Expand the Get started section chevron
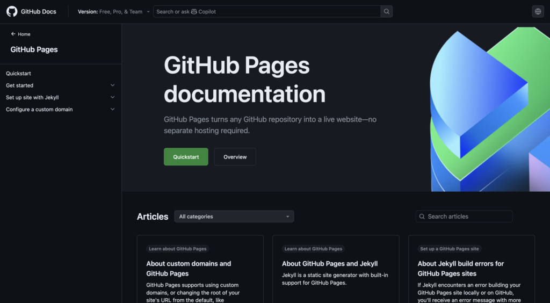Screen dimensions: 550x303 (113, 85)
